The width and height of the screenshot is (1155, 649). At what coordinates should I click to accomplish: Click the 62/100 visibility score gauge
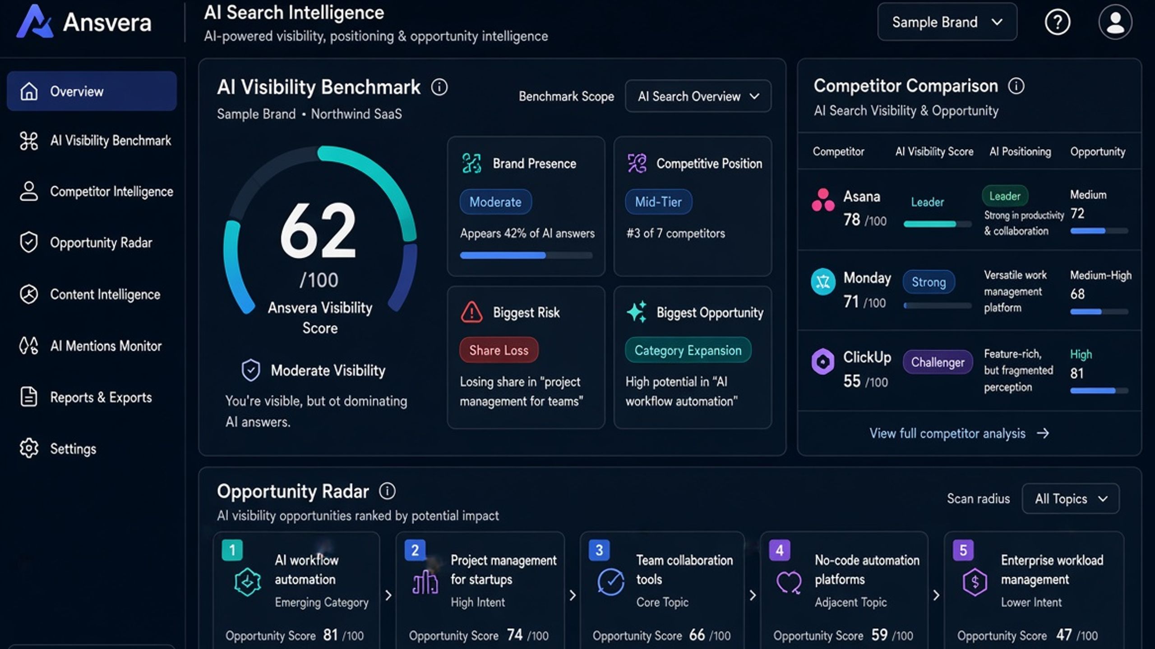click(x=320, y=231)
